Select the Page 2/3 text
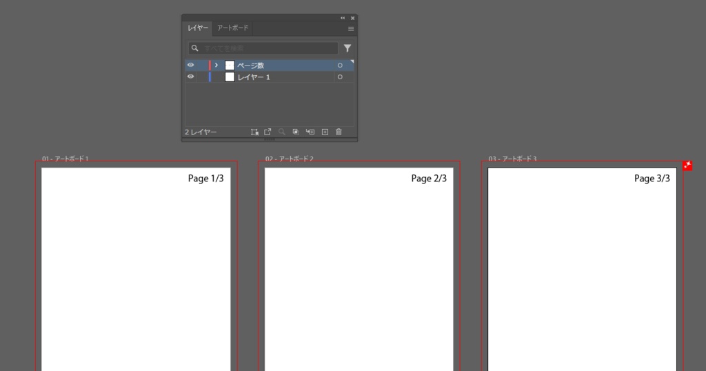The width and height of the screenshot is (706, 371). click(429, 179)
